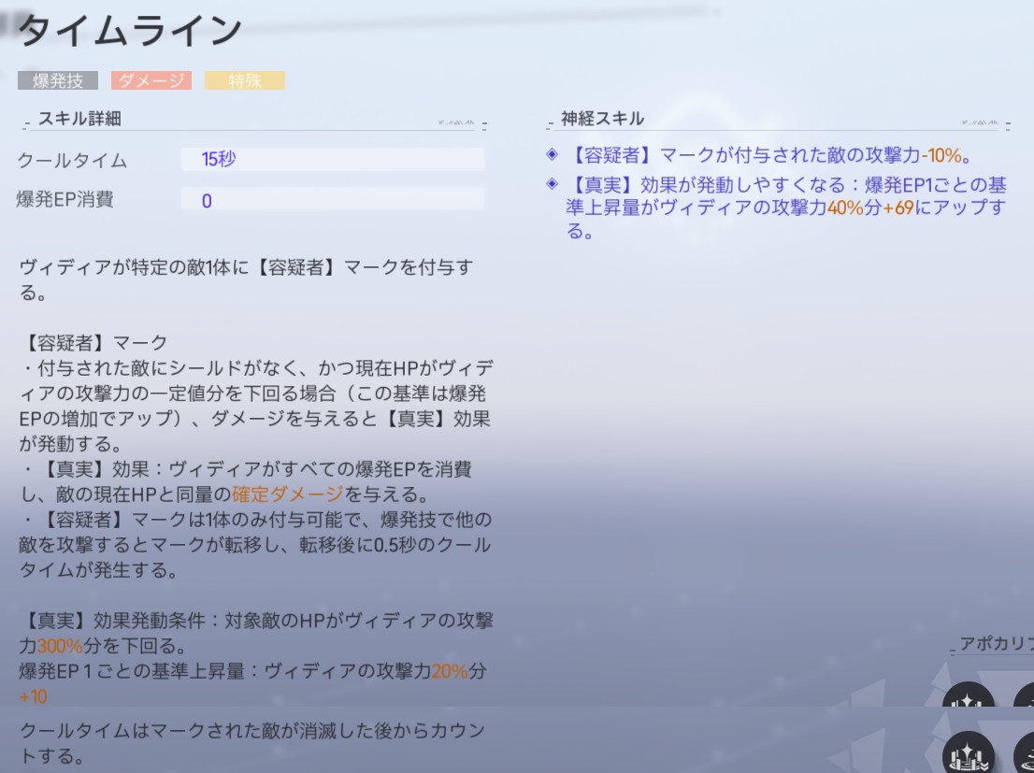The width and height of the screenshot is (1034, 773).
Task: Click the orange -10% attack reduction value
Action: [x=941, y=156]
